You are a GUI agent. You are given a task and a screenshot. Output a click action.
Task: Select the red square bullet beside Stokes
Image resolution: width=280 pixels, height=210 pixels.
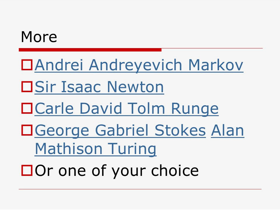(x=27, y=130)
